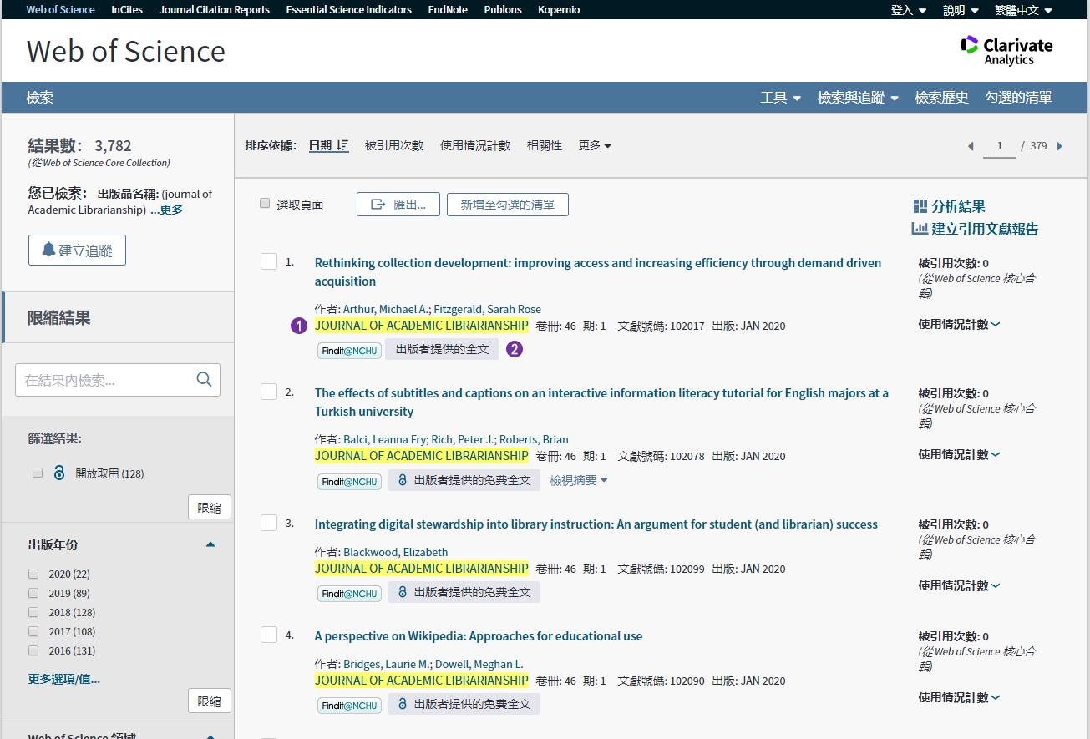Viewport: 1090px width, 739px height.
Task: Click 出版者提供的免費全文 for result 3
Action: click(x=464, y=592)
